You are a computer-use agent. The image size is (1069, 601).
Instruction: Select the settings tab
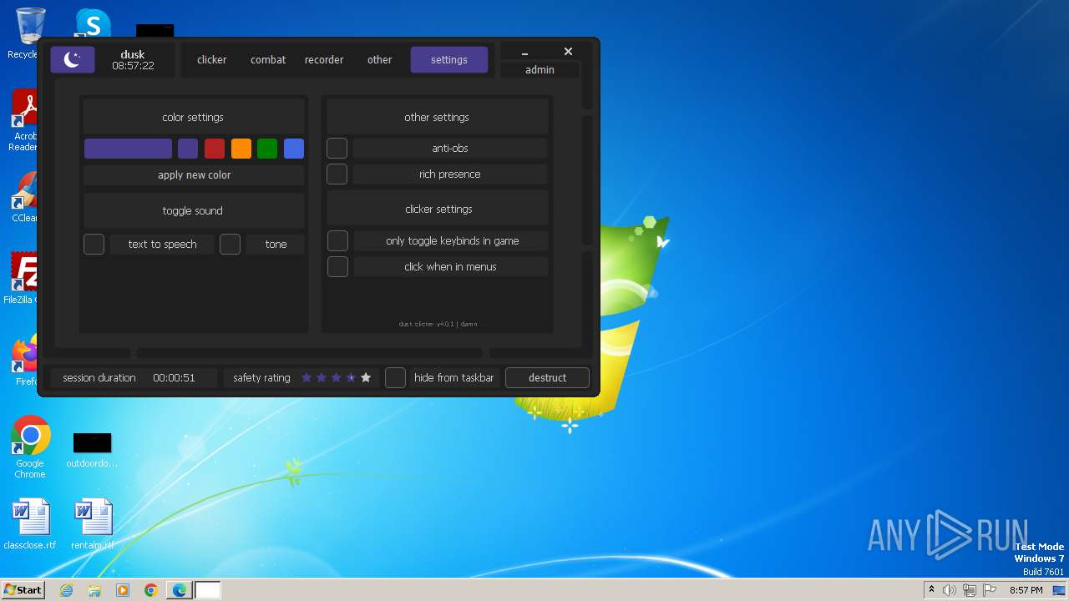click(449, 60)
